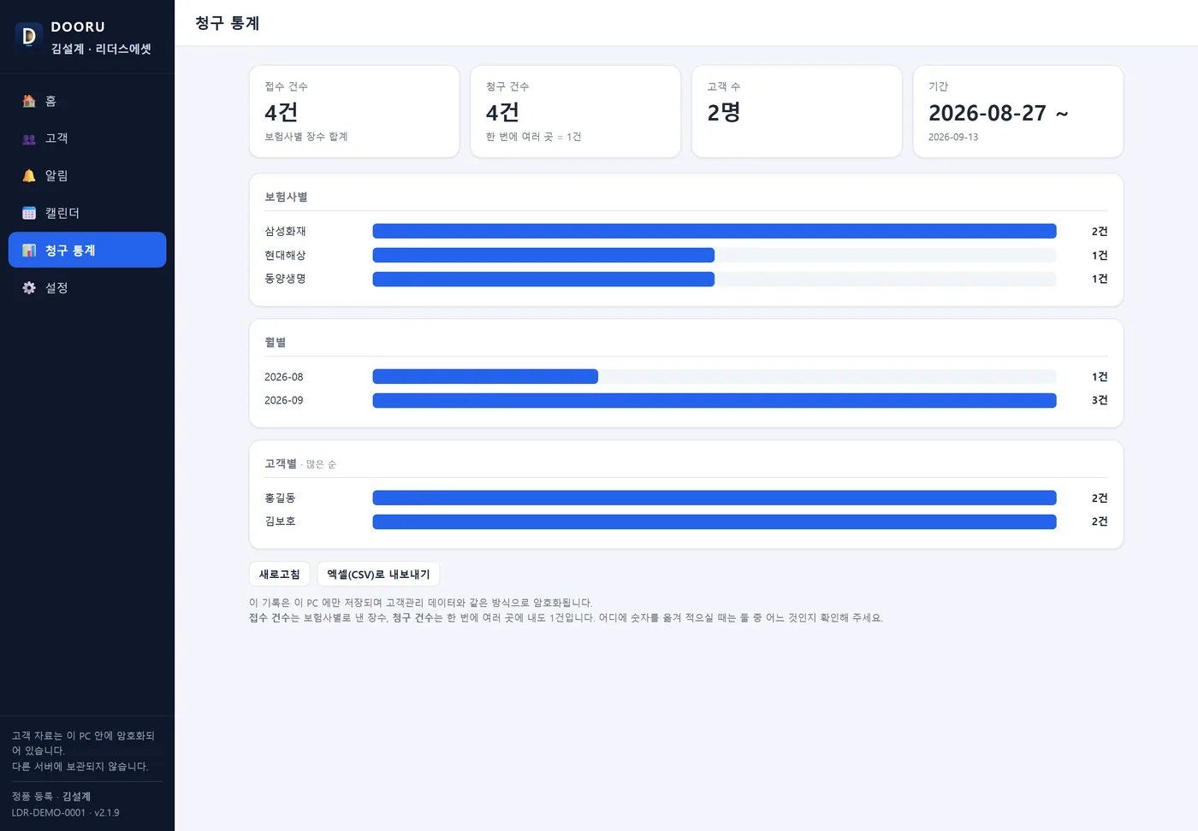Click the 월별 section heading
The width and height of the screenshot is (1198, 831).
(x=276, y=342)
